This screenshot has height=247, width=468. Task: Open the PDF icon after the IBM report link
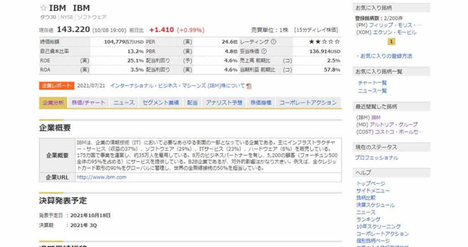pos(249,86)
